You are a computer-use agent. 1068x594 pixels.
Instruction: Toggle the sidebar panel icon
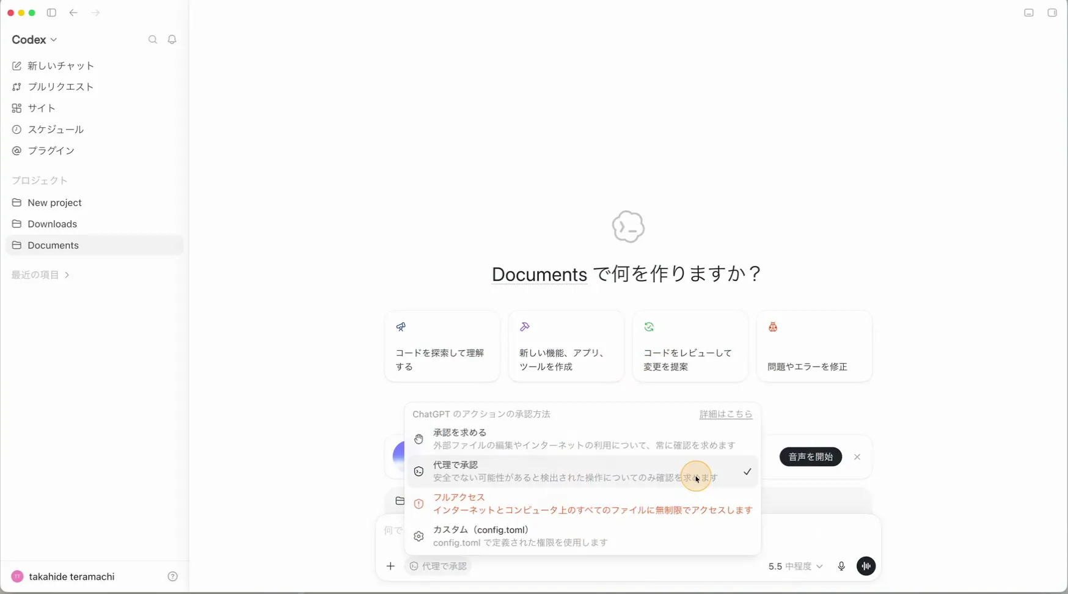tap(51, 13)
